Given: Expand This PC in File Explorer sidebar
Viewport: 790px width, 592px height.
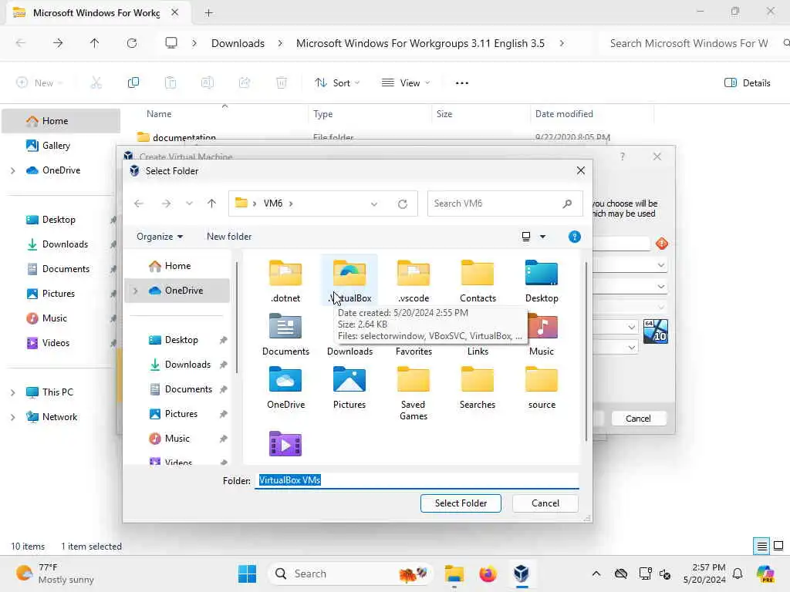Looking at the screenshot, I should tap(12, 392).
